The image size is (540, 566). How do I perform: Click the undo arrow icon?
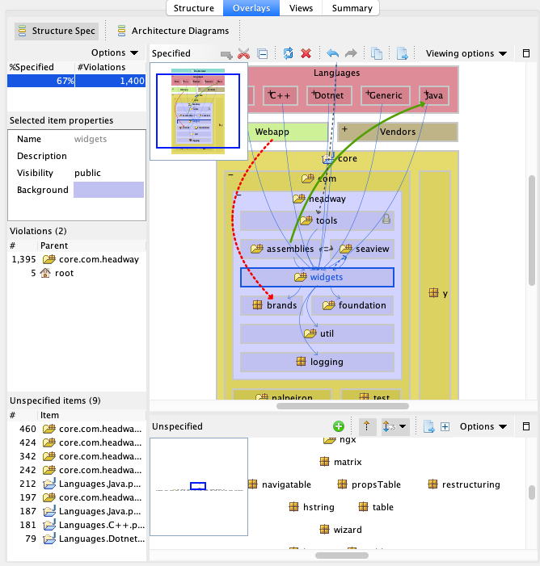click(x=331, y=54)
